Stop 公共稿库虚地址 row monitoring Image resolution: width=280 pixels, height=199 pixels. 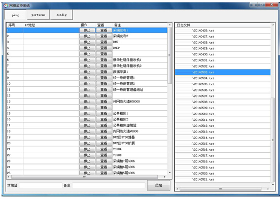coord(87,125)
